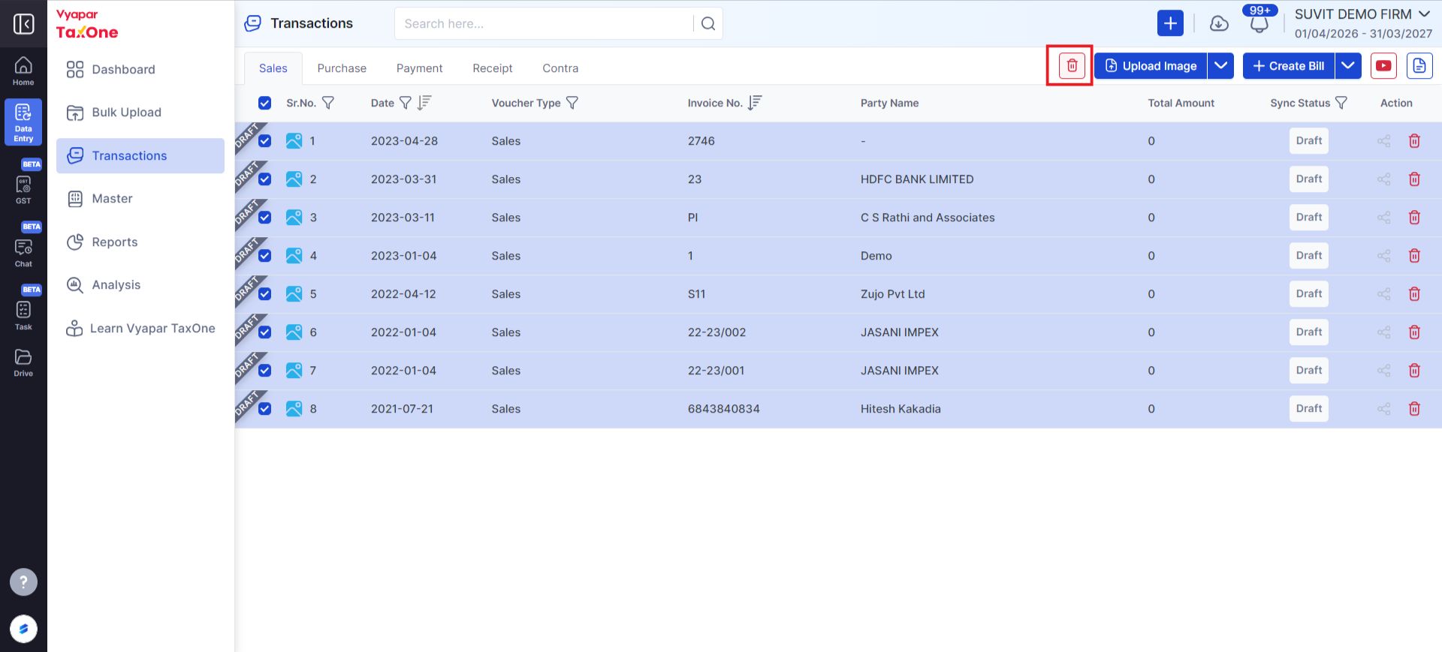Screen dimensions: 1442x652
Task: Switch to the Receipt tab
Action: [493, 68]
